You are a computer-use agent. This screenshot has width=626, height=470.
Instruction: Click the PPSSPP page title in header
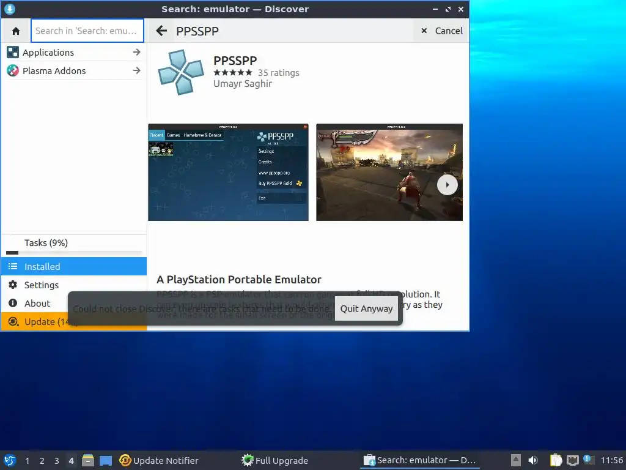[197, 31]
